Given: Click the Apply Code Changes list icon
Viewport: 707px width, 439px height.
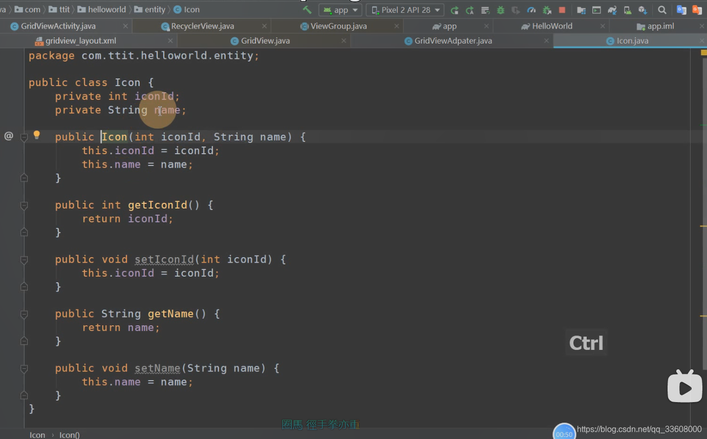Looking at the screenshot, I should pyautogui.click(x=485, y=10).
